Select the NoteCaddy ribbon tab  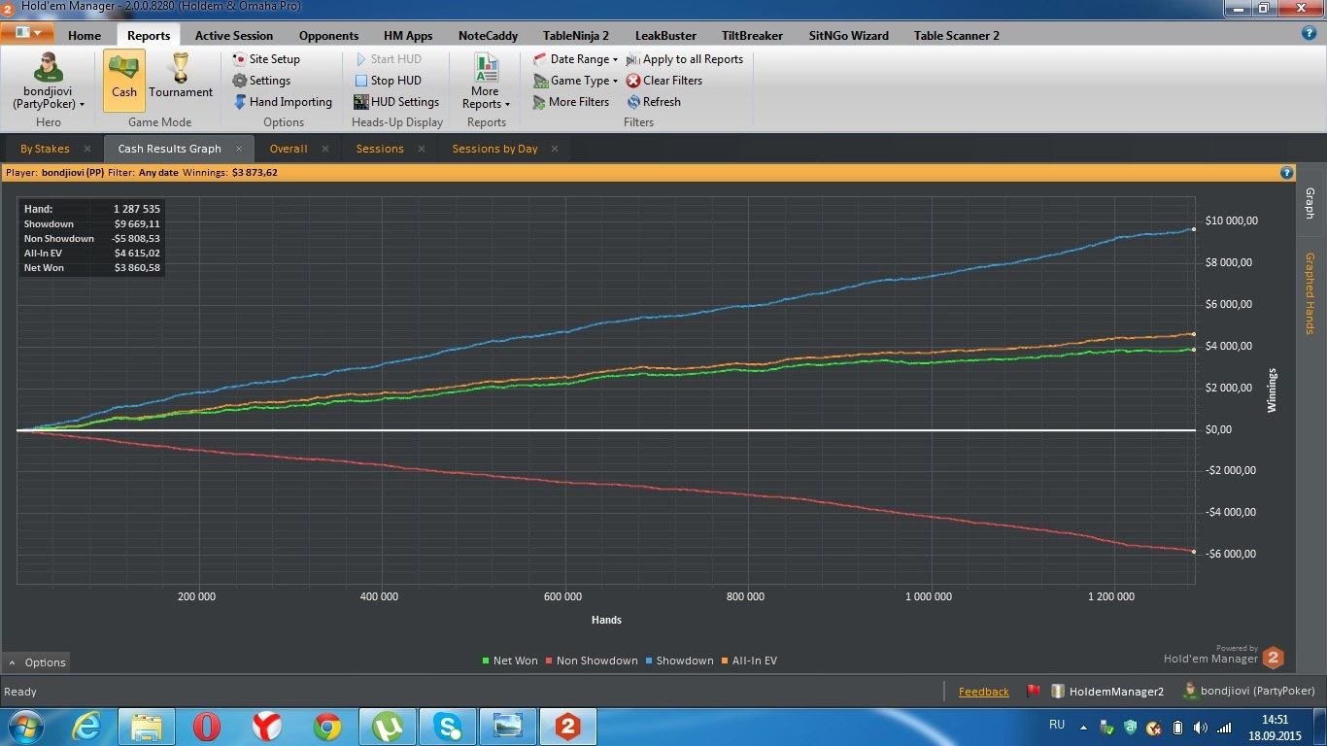[x=488, y=35]
